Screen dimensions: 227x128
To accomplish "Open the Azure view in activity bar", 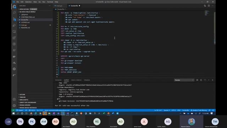I will [14, 63].
